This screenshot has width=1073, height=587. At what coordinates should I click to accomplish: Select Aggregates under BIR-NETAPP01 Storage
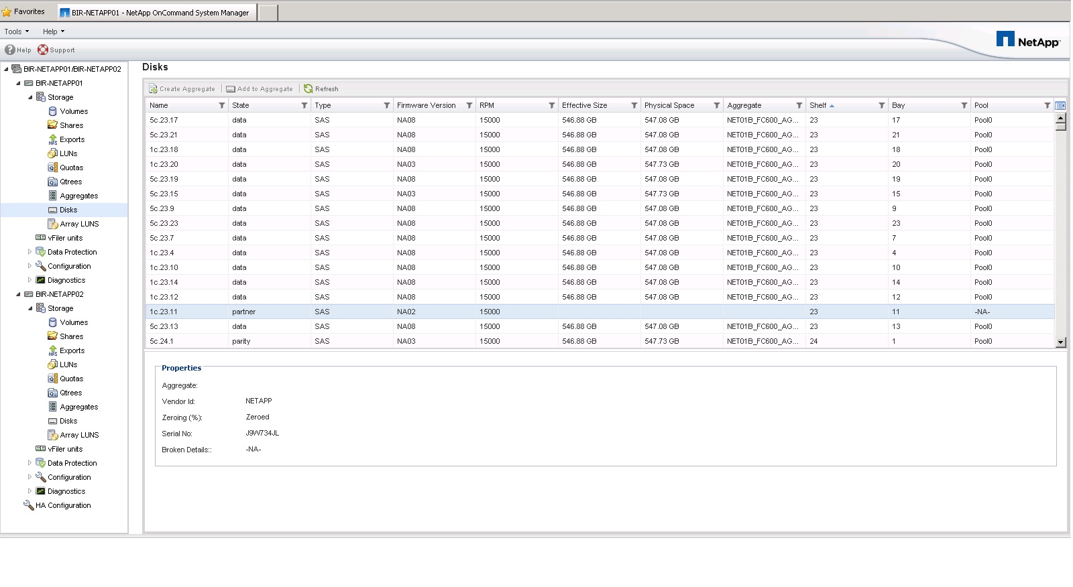[x=78, y=196]
